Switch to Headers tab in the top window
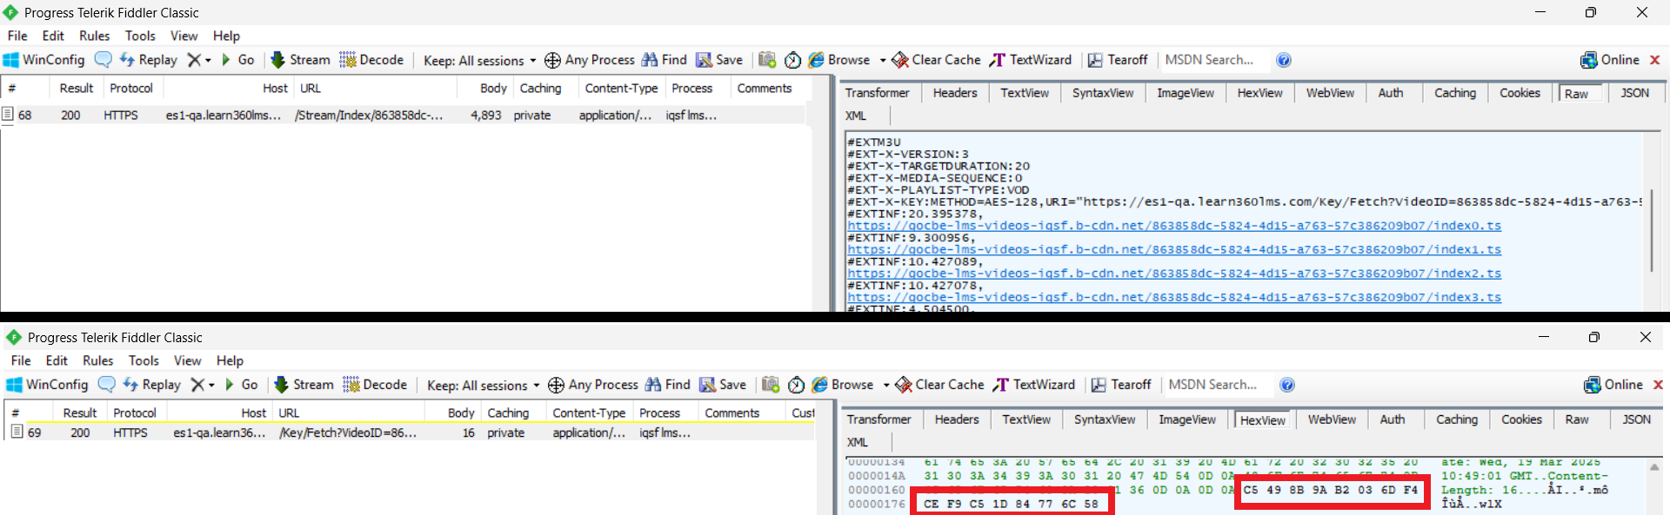Screen dimensions: 1670x515 pyautogui.click(x=955, y=93)
